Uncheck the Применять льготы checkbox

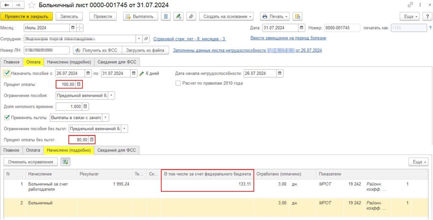pos(7,117)
